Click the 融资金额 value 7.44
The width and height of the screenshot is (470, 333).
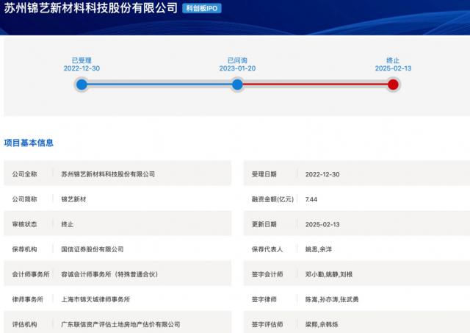click(x=311, y=199)
